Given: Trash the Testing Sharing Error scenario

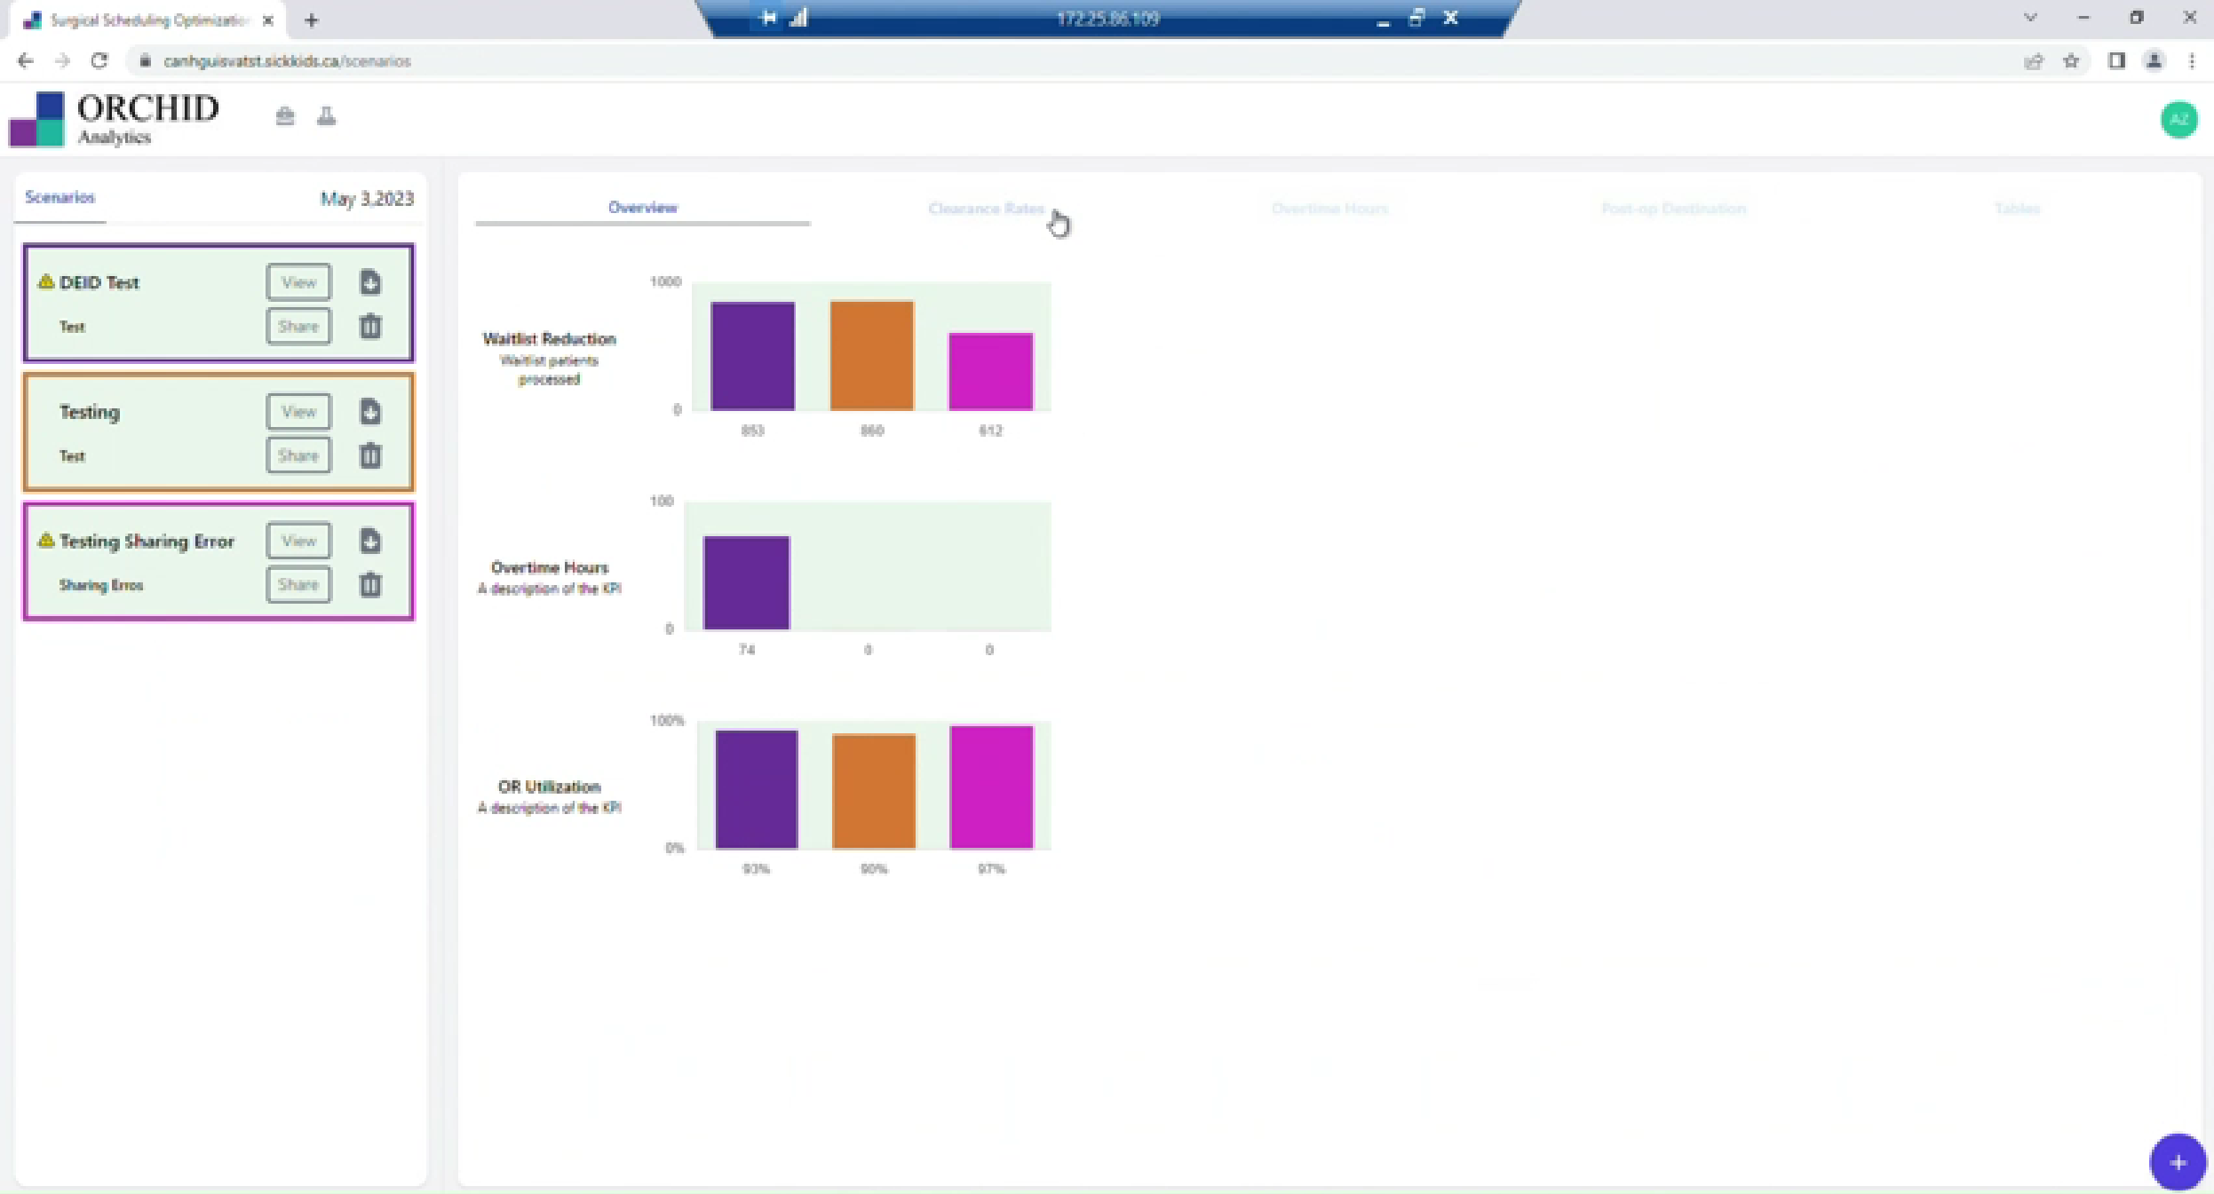Looking at the screenshot, I should point(370,584).
